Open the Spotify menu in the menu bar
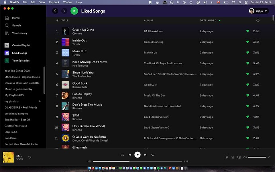The image size is (275, 172). 14,2
